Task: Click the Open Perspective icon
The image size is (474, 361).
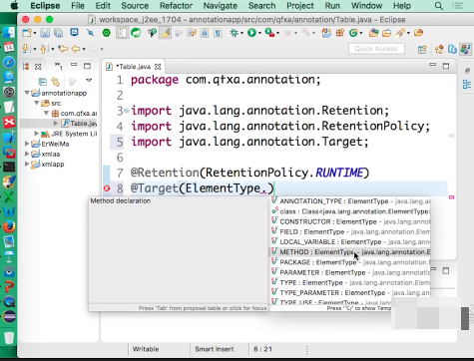Action: tap(422, 49)
